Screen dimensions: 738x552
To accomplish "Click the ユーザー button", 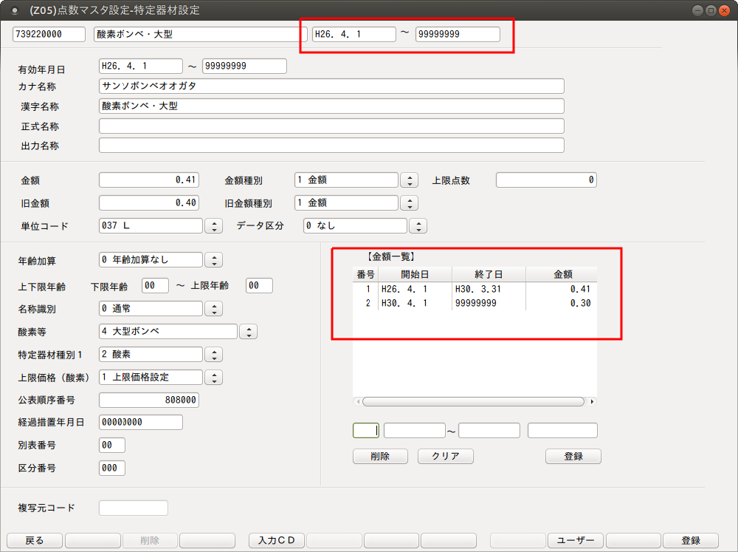I will coord(576,540).
